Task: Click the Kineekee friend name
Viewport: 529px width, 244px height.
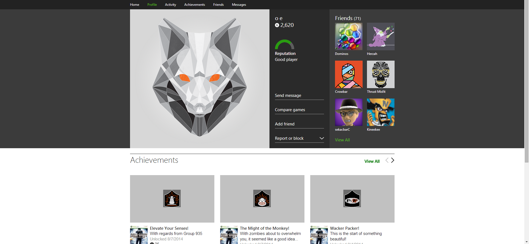Action: coord(373,130)
